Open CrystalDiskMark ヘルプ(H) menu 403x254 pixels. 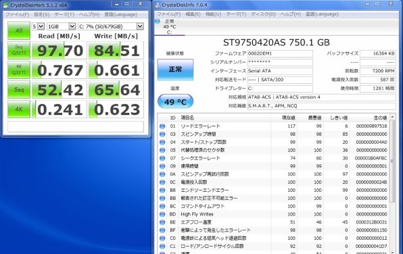pos(89,14)
